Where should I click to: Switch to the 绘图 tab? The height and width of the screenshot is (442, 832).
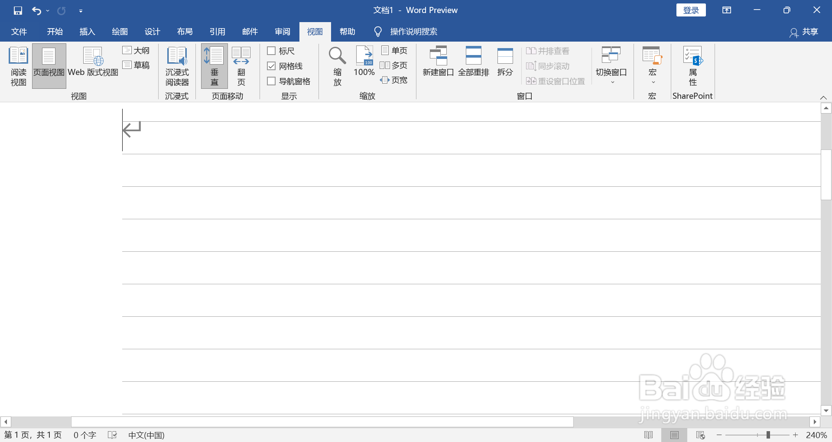coord(120,32)
